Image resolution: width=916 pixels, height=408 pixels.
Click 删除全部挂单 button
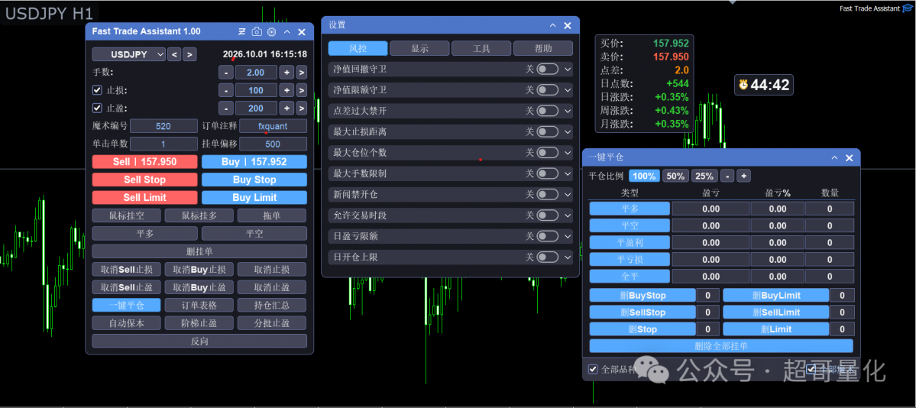pos(721,346)
